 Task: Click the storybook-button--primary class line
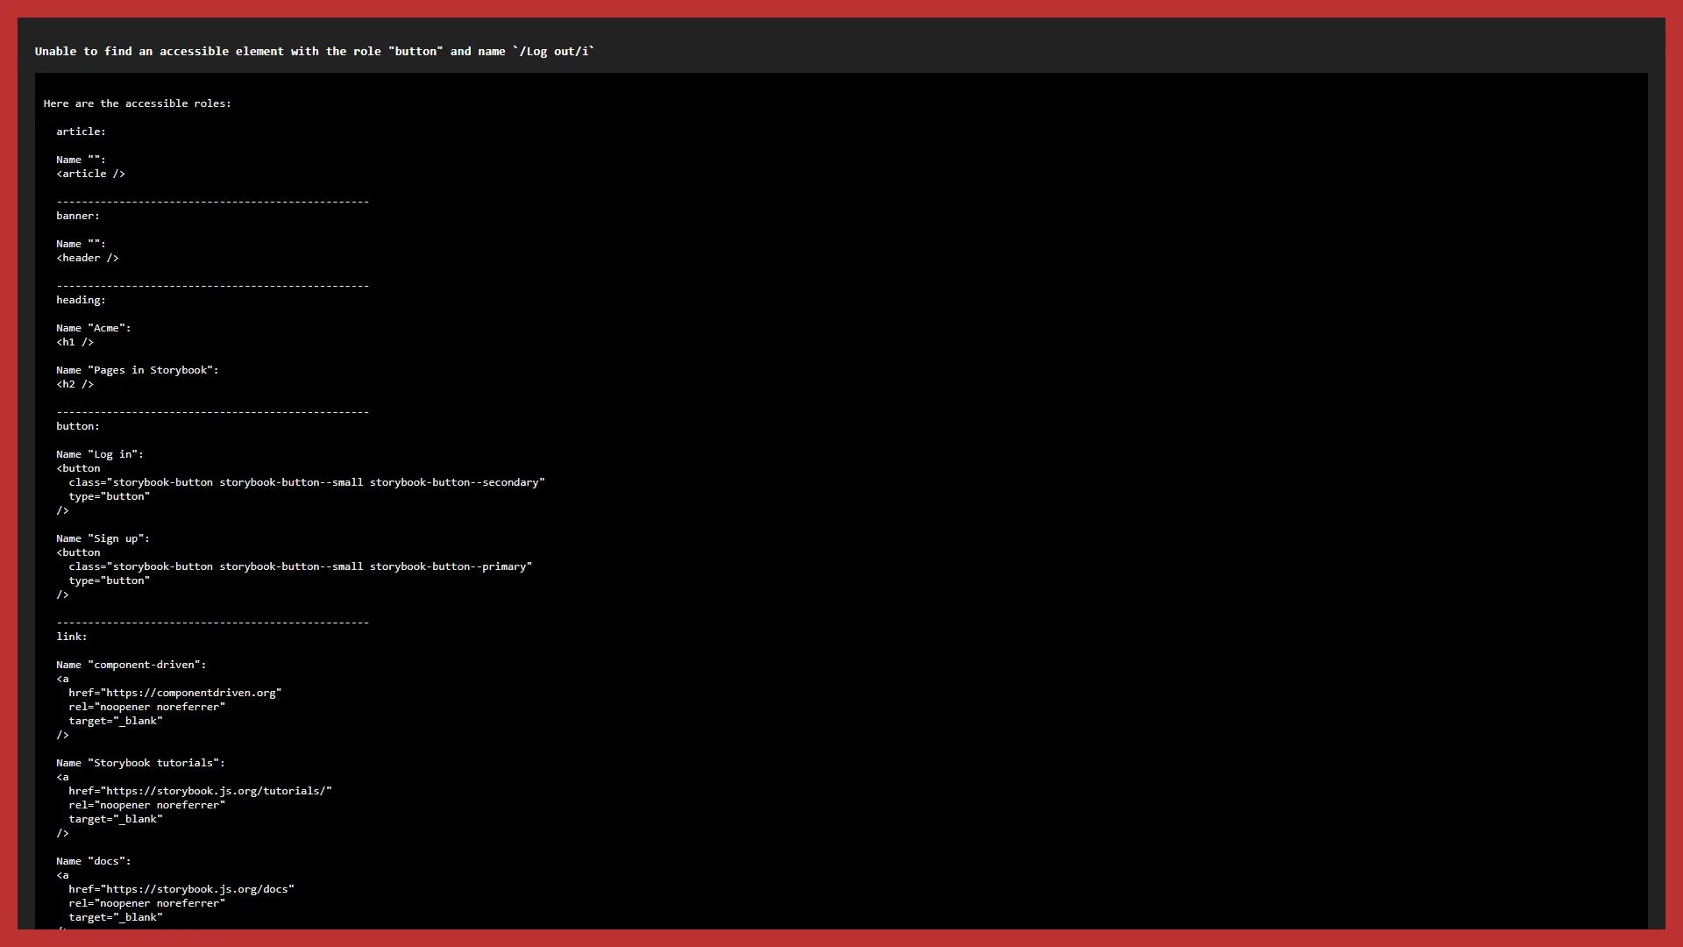[x=301, y=566]
